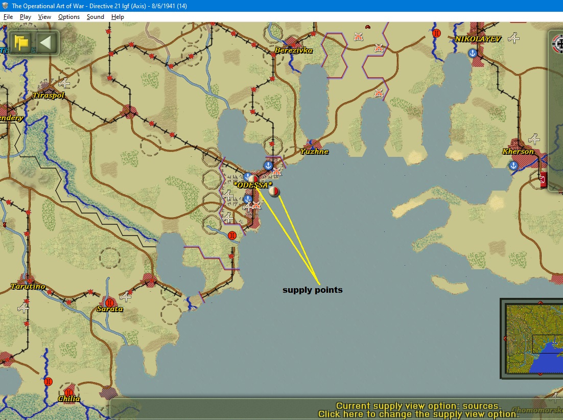The width and height of the screenshot is (563, 420).
Task: Click the supply point icon on Odessa city
Action: click(x=253, y=179)
